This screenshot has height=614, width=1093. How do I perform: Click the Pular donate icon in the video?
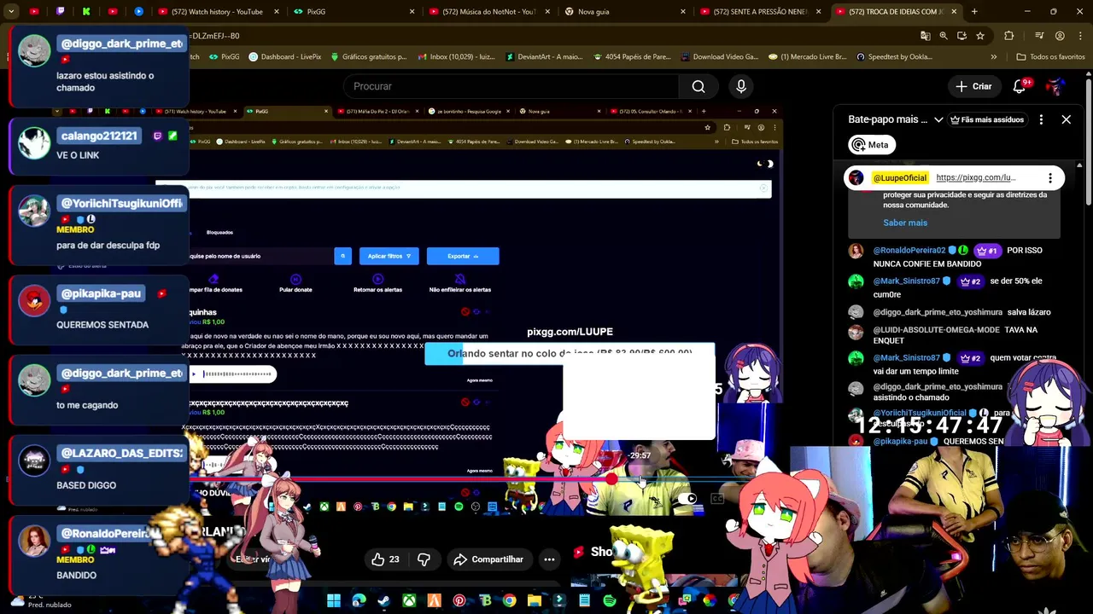[x=295, y=280]
